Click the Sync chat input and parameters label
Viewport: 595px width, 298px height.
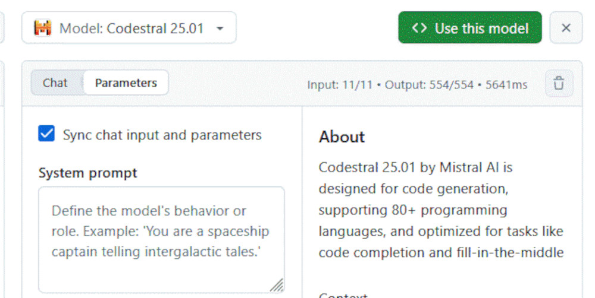point(162,135)
